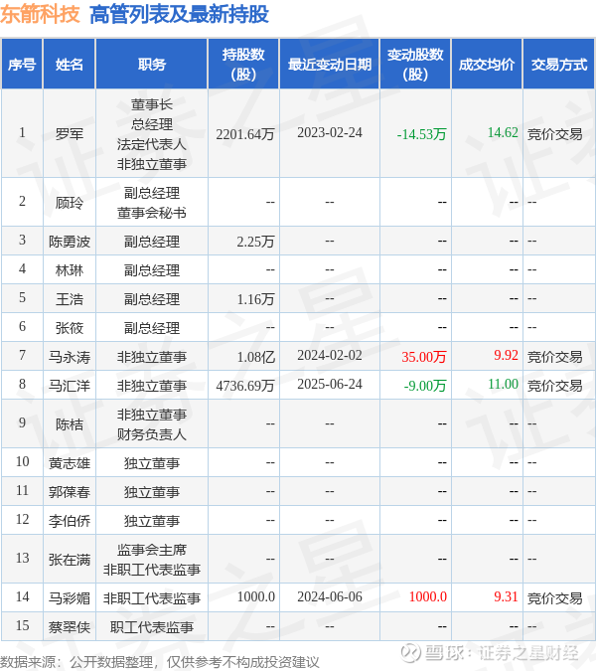Click the name 马彩媚
Viewport: 596px width, 671px height.
click(70, 597)
